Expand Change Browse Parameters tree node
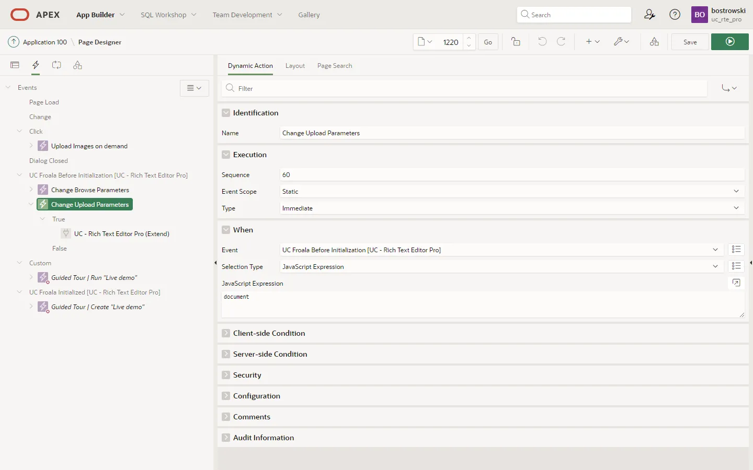Viewport: 753px width, 470px height. point(31,190)
